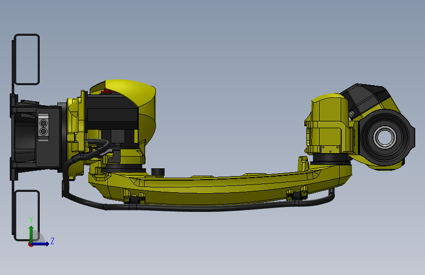Select the lower rectangular frame loop
The width and height of the screenshot is (425, 275).
(26, 215)
